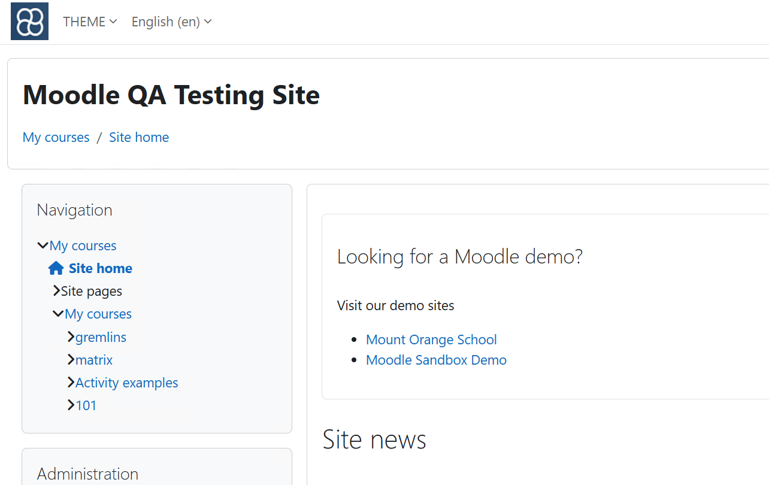Screen dimensions: 769x485
Task: Click the Moodle site logo icon
Action: 29,22
